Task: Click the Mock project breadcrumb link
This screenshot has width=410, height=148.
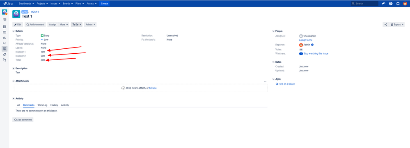Action: (x=25, y=12)
